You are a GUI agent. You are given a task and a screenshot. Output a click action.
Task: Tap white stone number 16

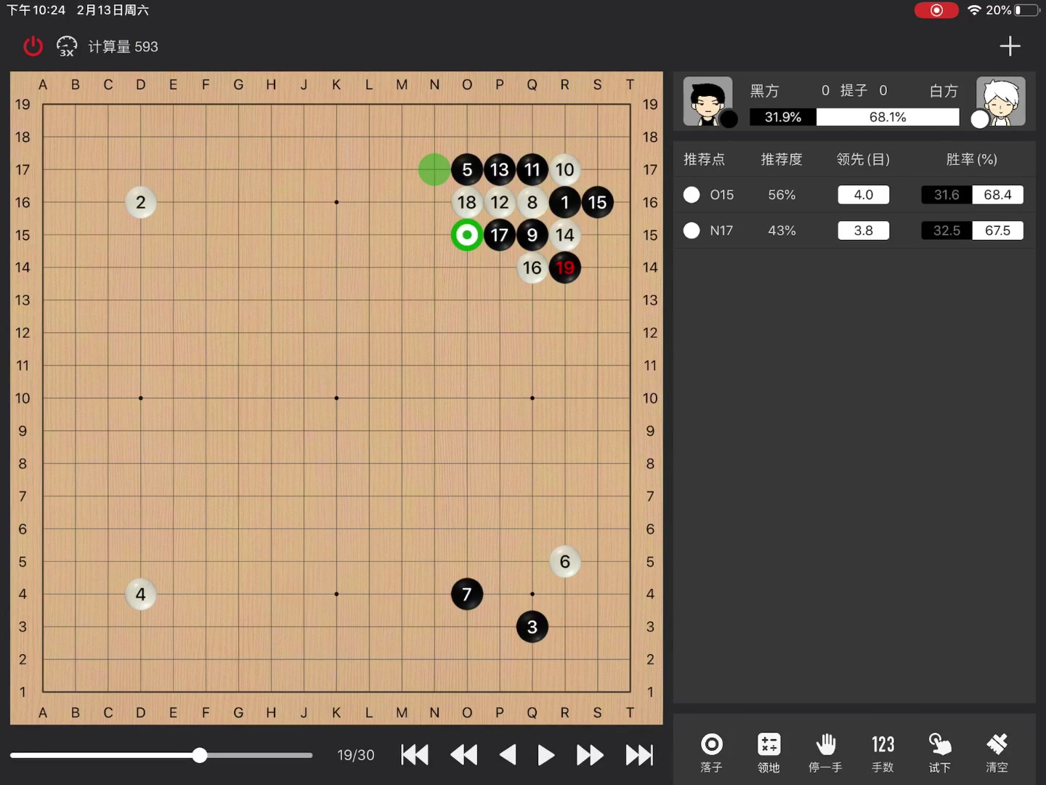coord(532,267)
